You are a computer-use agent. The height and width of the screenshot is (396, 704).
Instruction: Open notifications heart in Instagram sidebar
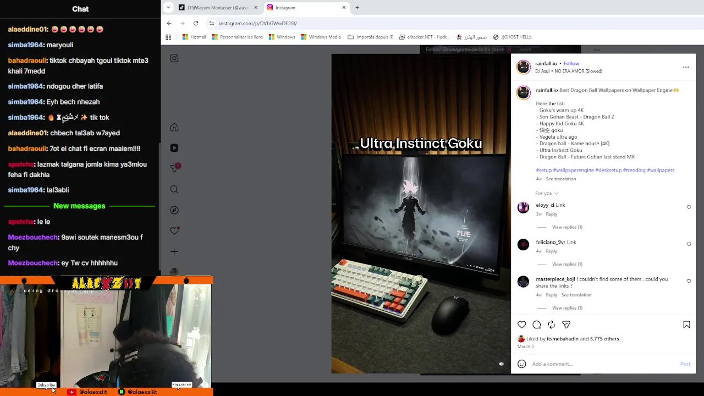174,231
